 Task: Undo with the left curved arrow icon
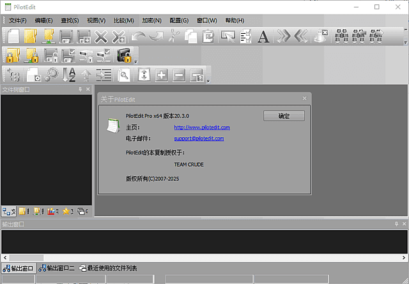click(x=138, y=36)
